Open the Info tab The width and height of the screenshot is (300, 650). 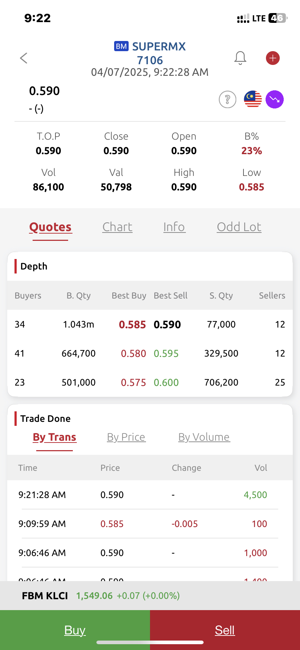[x=174, y=227]
